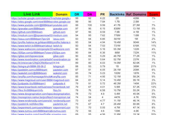Select the yellow Domain header cell

click(62, 14)
